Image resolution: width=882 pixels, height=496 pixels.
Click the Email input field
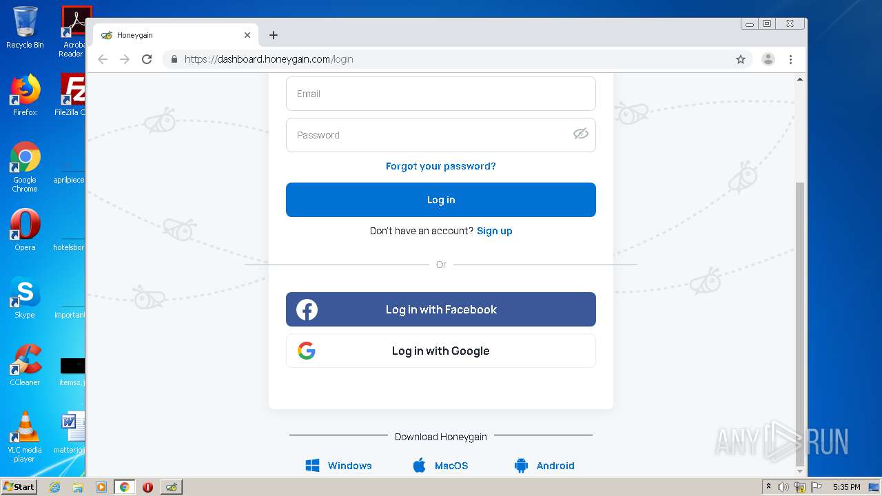pos(441,94)
